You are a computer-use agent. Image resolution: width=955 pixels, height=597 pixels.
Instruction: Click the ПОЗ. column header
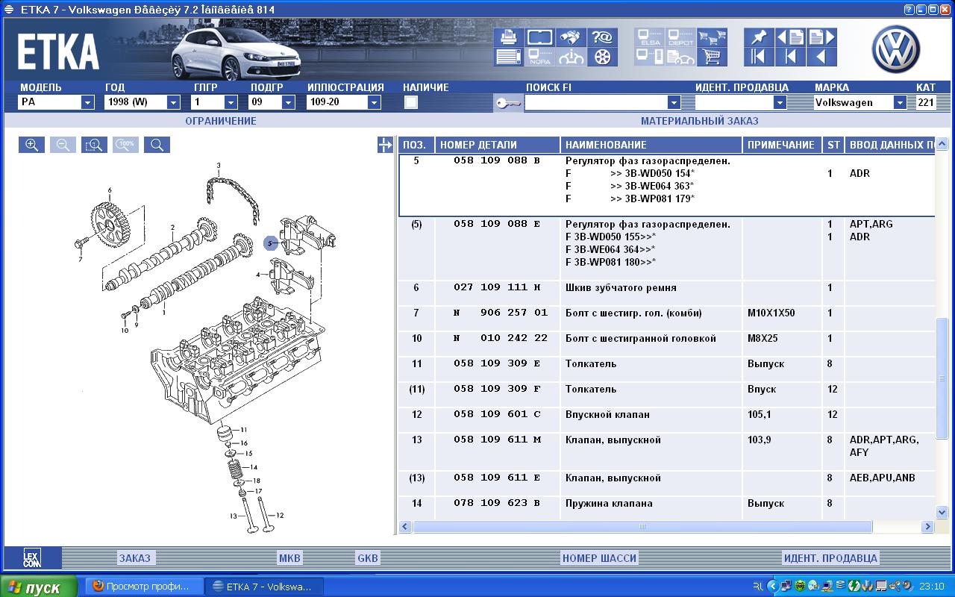(x=416, y=145)
